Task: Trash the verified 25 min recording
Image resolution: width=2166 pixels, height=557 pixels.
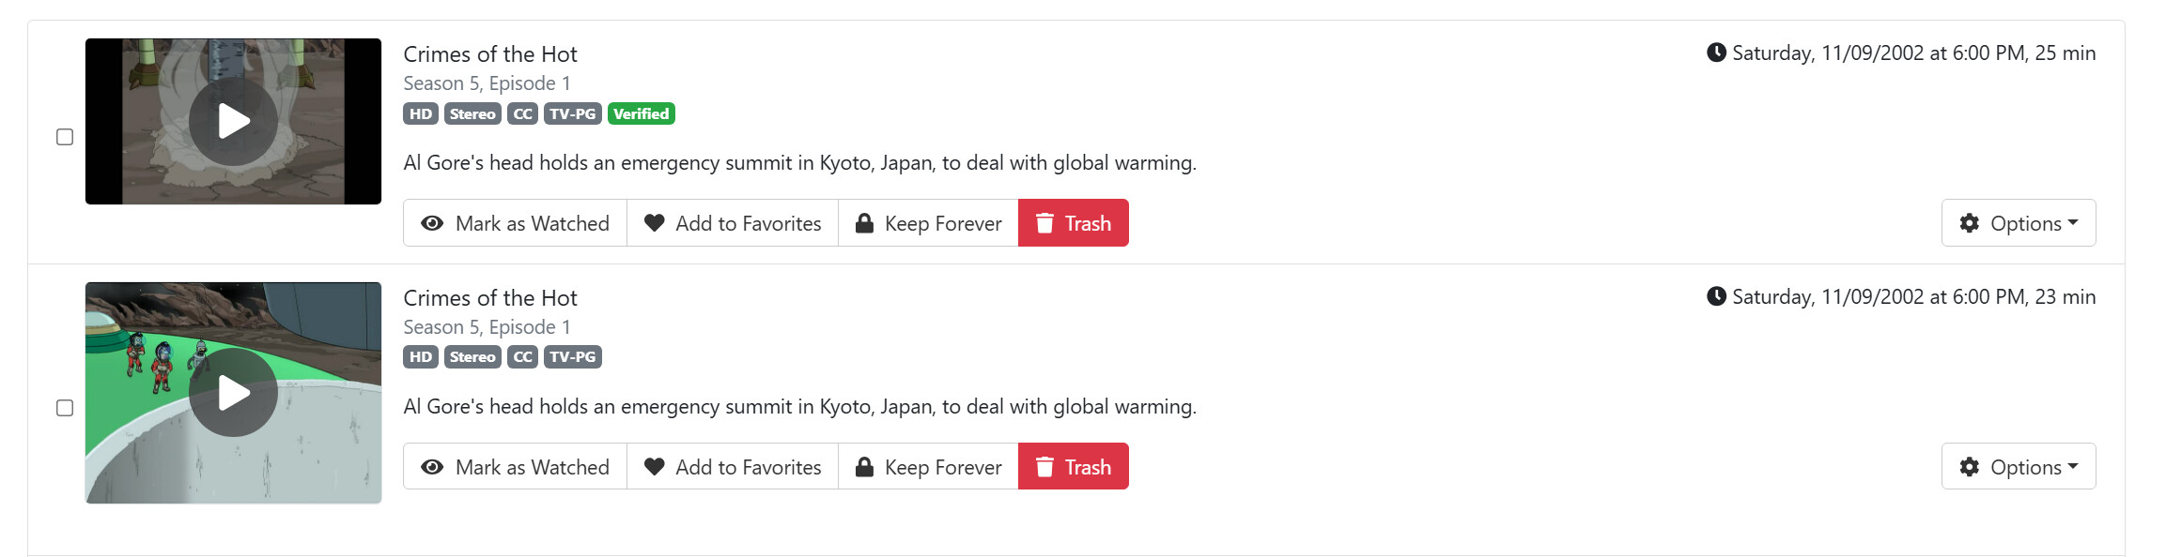Action: pyautogui.click(x=1074, y=223)
